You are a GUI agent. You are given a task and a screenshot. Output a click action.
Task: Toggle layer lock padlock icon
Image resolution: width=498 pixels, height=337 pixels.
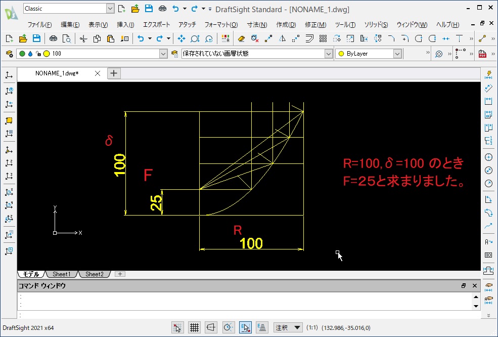[38, 54]
